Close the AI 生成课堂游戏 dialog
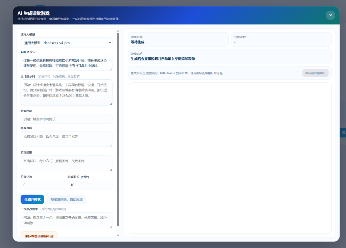Viewport: 346px width, 248px height. click(x=330, y=15)
